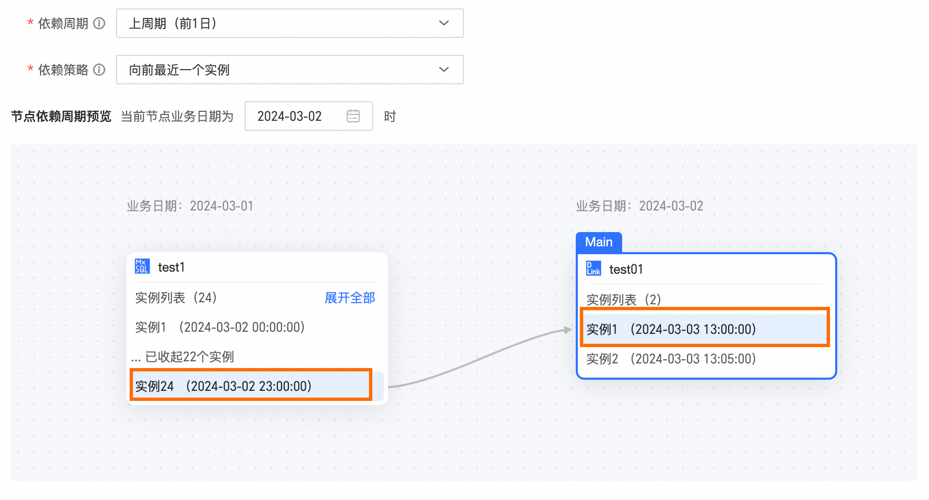Click the MaxCompute SQL icon of test1
The width and height of the screenshot is (929, 500).
point(142,266)
